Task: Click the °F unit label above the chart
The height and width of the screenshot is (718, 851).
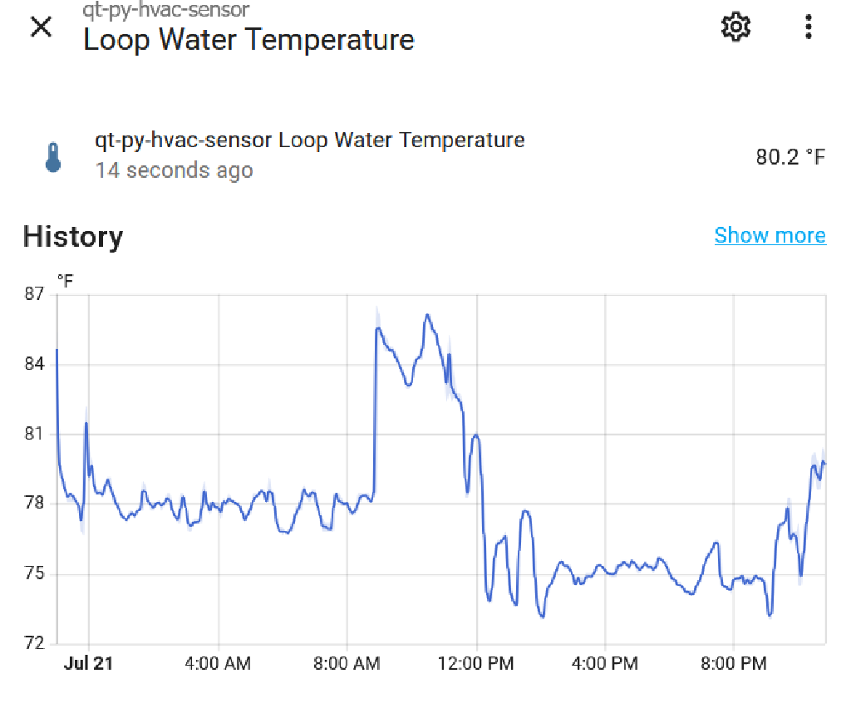Action: (65, 280)
